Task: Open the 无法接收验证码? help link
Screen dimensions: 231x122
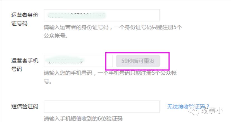Action: 188,107
